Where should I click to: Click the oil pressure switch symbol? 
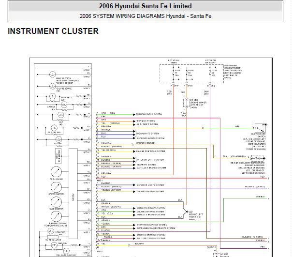click(x=261, y=128)
